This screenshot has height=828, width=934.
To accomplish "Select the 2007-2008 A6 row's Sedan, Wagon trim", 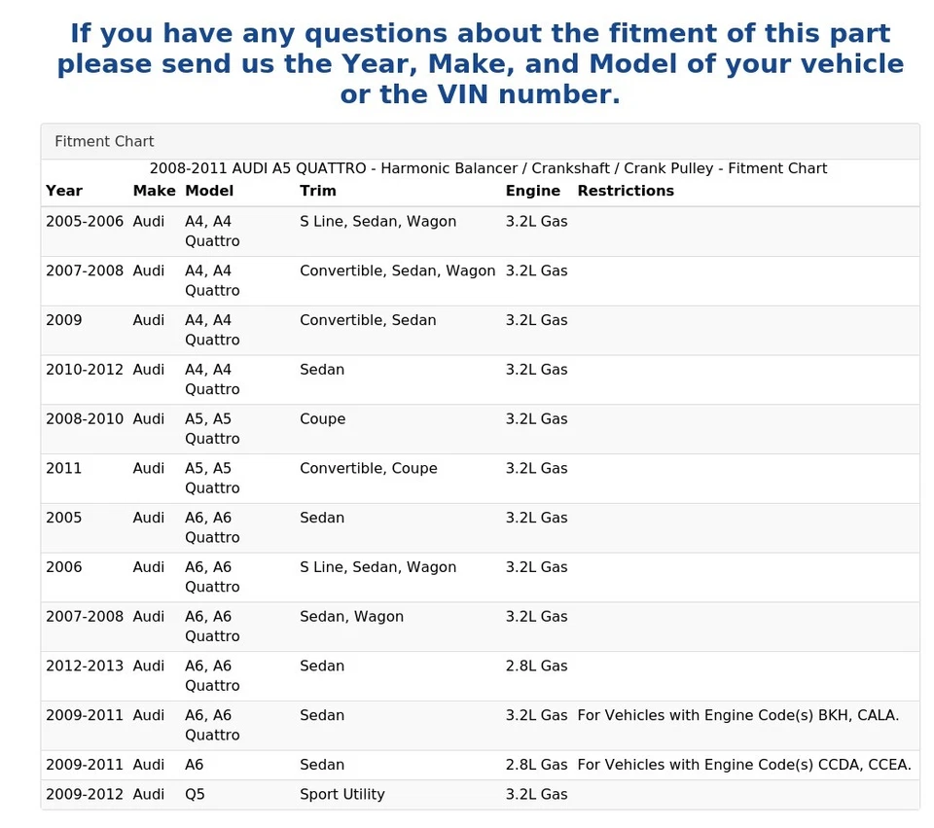I will click(x=351, y=617).
